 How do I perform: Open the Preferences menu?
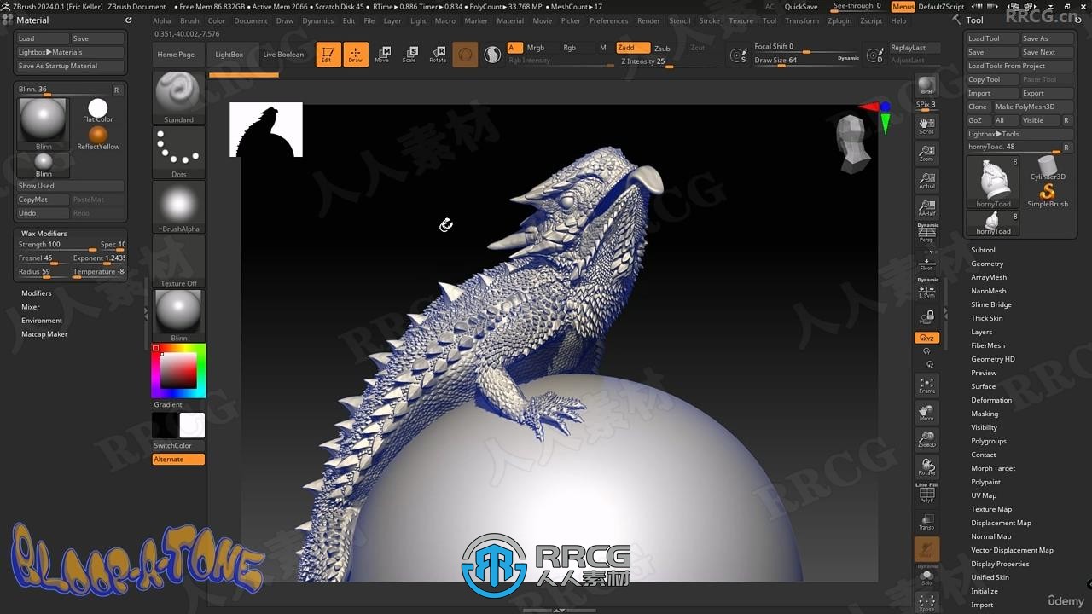(608, 20)
